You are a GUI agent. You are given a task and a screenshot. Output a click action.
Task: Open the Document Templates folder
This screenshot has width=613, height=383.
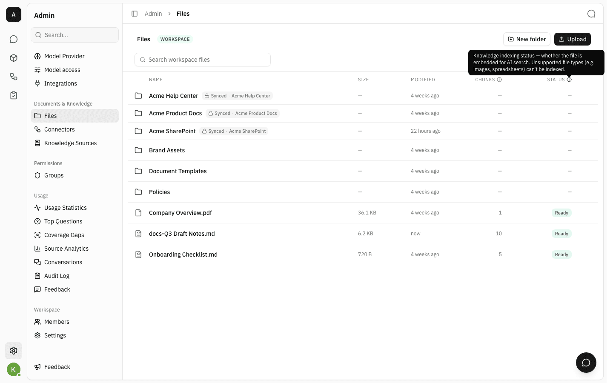(x=178, y=171)
